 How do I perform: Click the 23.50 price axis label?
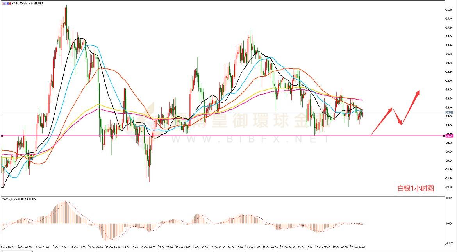450,187
